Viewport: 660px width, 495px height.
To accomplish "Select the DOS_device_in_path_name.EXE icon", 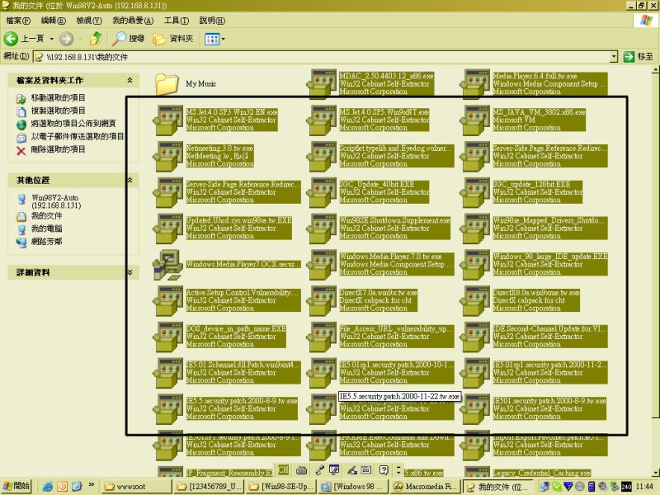I will click(169, 337).
